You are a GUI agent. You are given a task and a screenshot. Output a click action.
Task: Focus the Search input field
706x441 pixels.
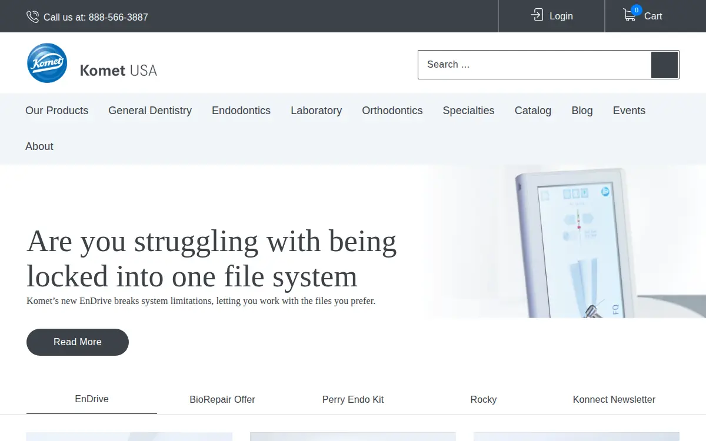pyautogui.click(x=534, y=65)
